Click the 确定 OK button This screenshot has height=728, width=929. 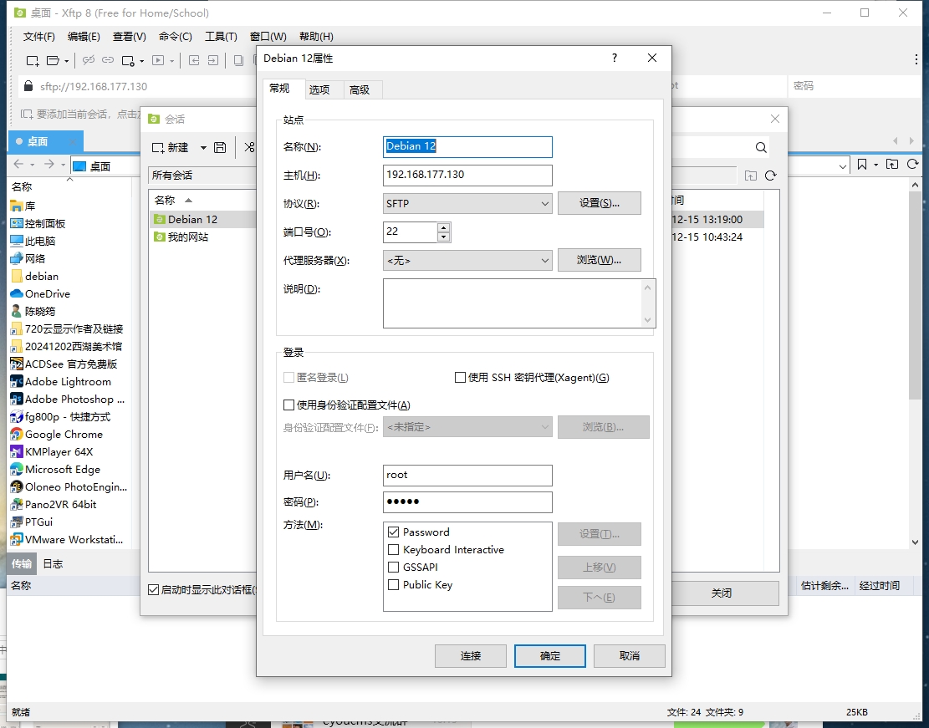click(550, 656)
